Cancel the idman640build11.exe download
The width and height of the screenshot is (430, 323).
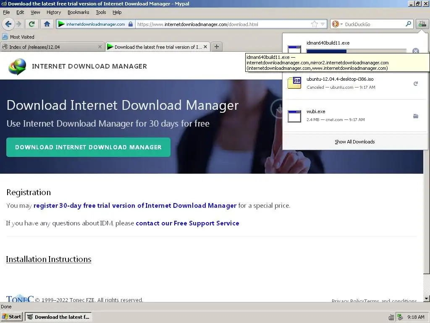(416, 51)
